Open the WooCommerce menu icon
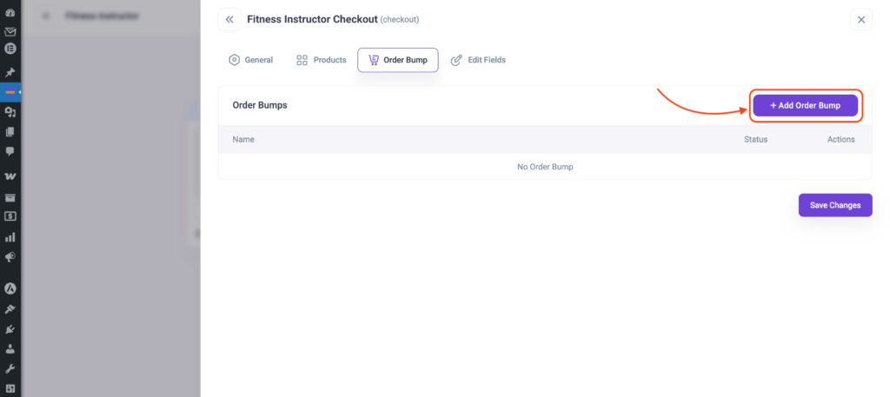Image resolution: width=890 pixels, height=397 pixels. point(10,176)
